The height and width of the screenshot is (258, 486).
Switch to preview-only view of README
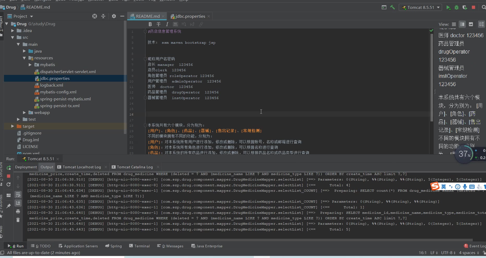471,24
